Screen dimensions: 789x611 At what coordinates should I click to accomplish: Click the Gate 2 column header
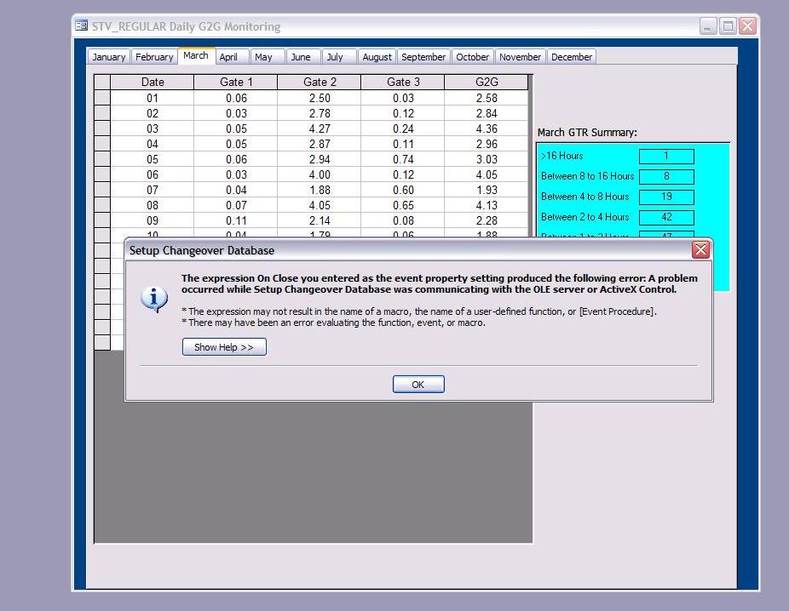[x=320, y=82]
